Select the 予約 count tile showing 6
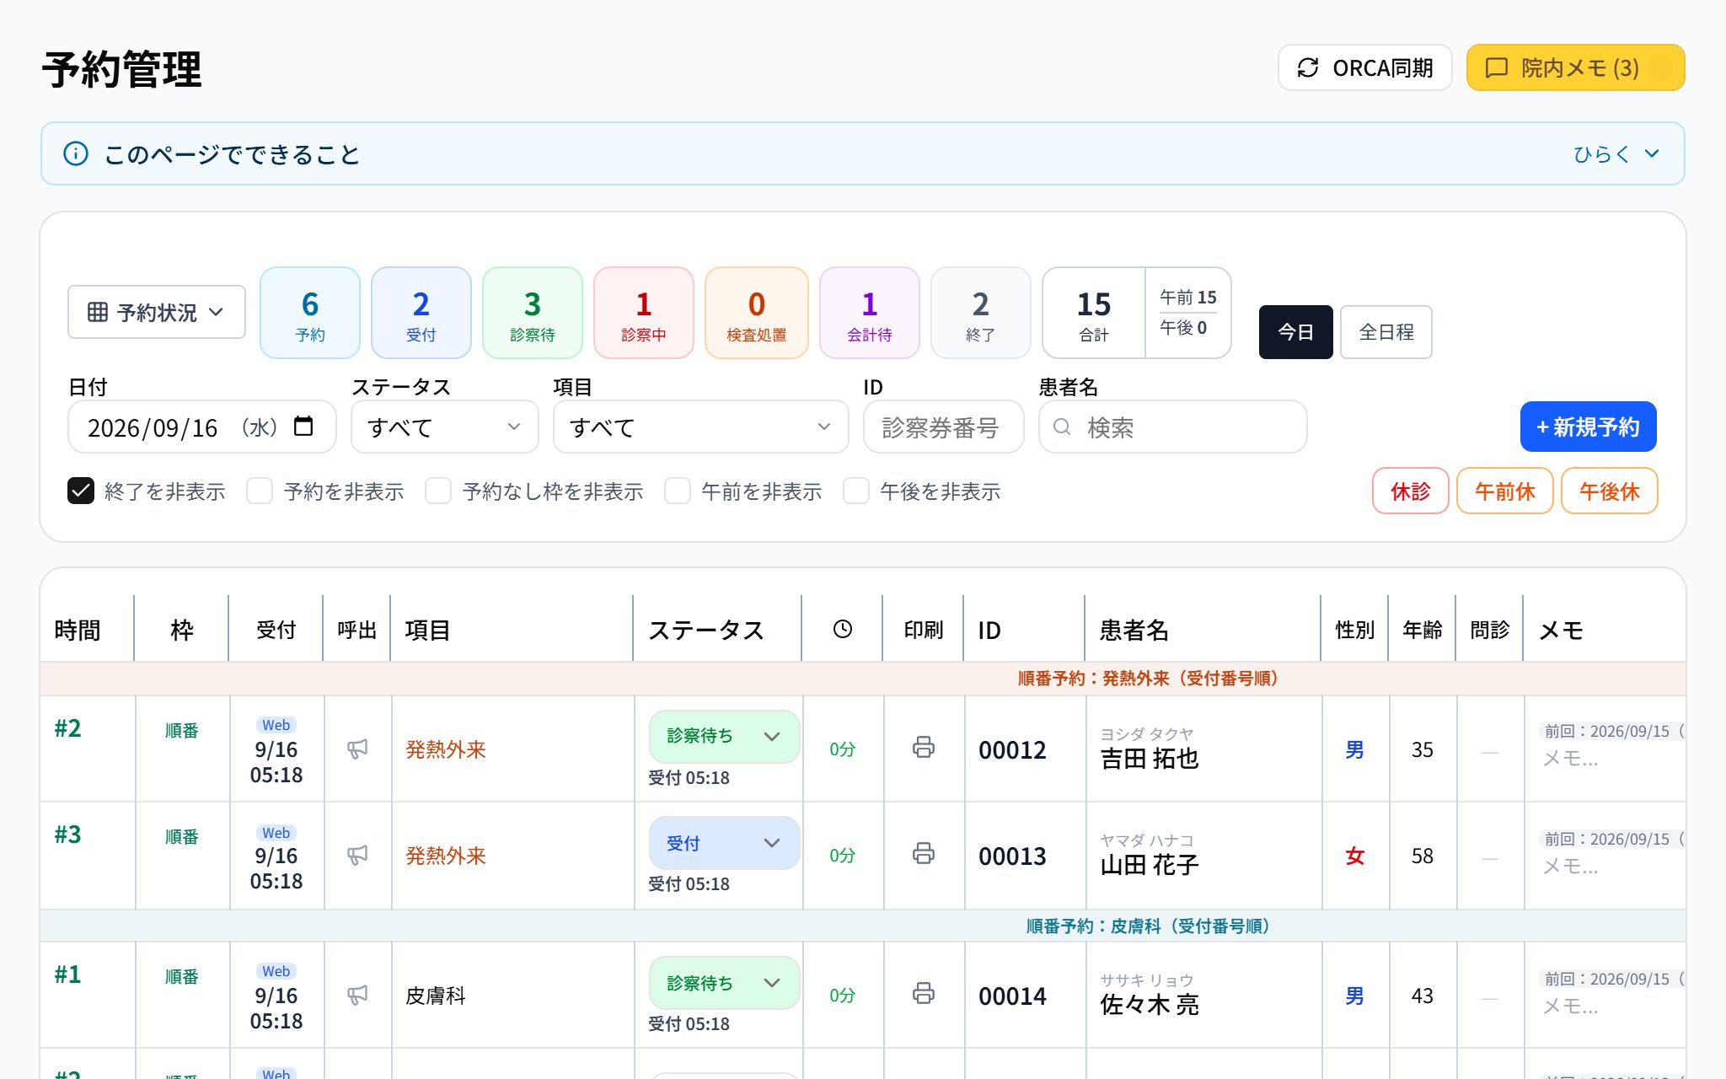 pos(310,313)
